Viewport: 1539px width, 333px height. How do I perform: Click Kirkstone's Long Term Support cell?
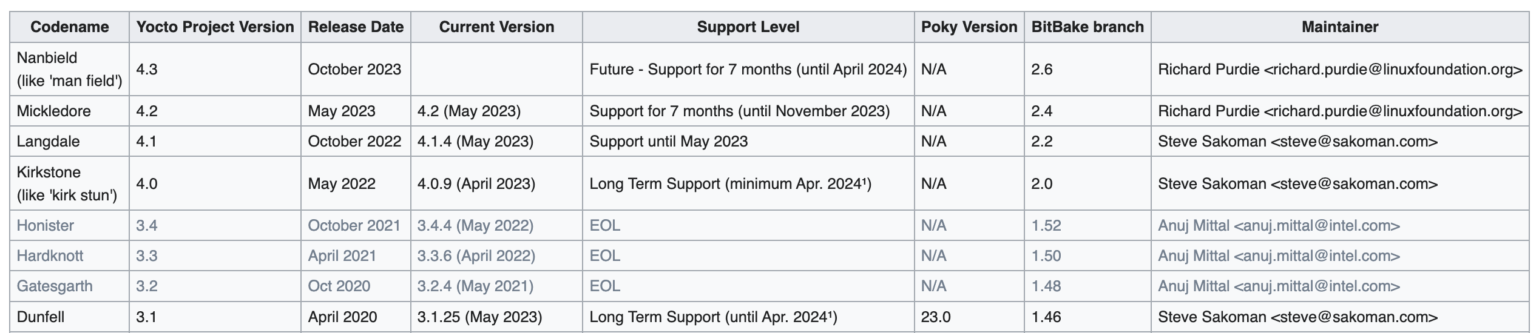coord(748,183)
